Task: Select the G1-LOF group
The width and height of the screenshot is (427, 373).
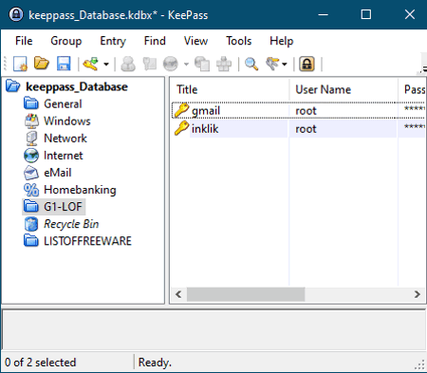Action: 63,207
